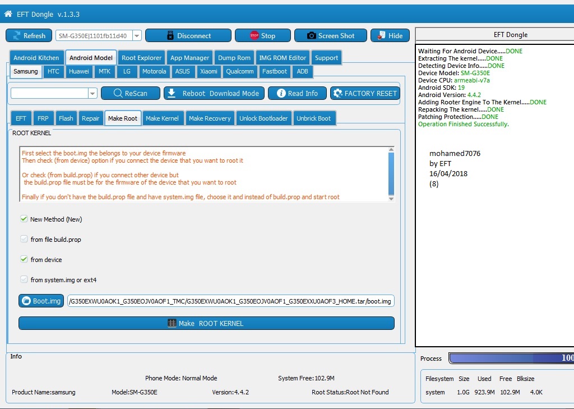This screenshot has height=409, width=574.
Task: Select the ADB tab
Action: (302, 71)
